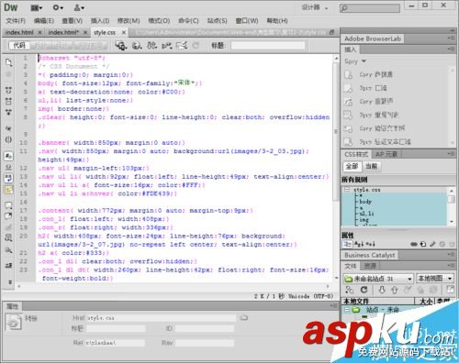
Task: Switch CSS Styles panel to 当前 mode
Action: pos(371,166)
